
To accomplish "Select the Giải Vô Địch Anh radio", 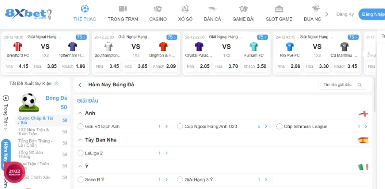I will click(80, 127).
